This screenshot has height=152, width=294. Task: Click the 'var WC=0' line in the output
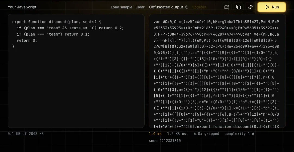[216, 22]
